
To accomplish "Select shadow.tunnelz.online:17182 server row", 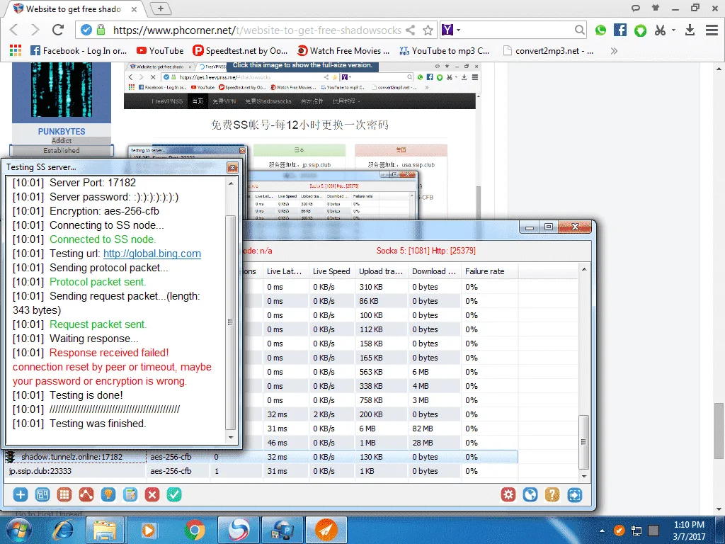I will coord(261,457).
